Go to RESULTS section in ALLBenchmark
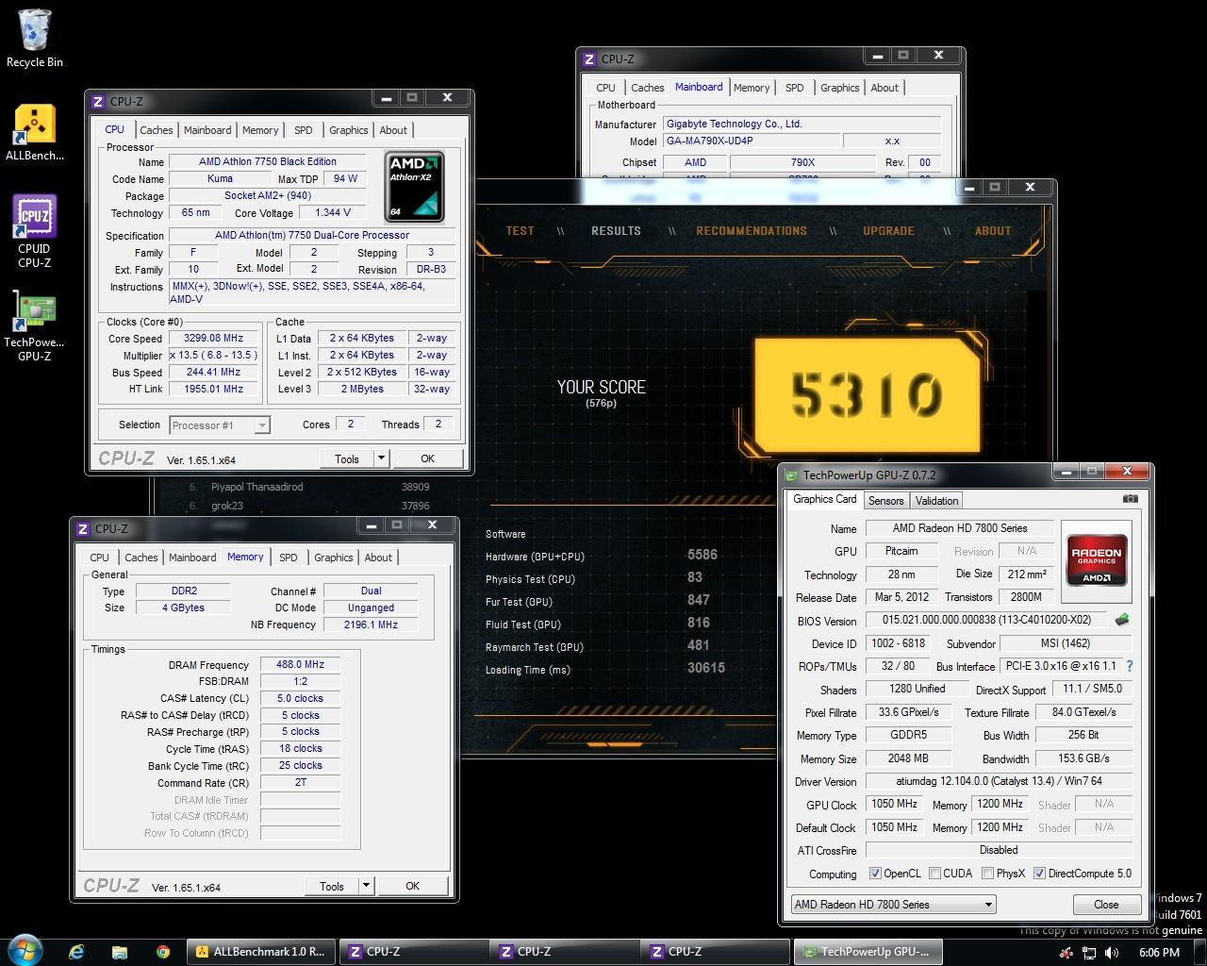 [616, 231]
